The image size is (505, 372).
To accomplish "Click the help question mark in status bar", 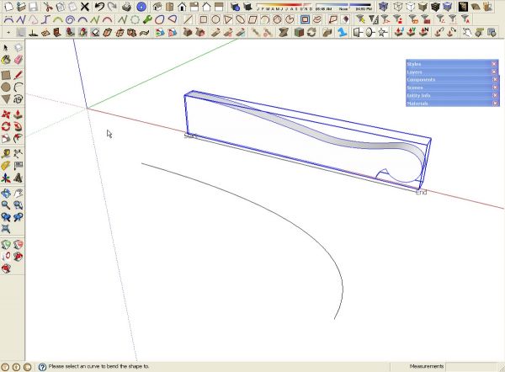I will 42,366.
